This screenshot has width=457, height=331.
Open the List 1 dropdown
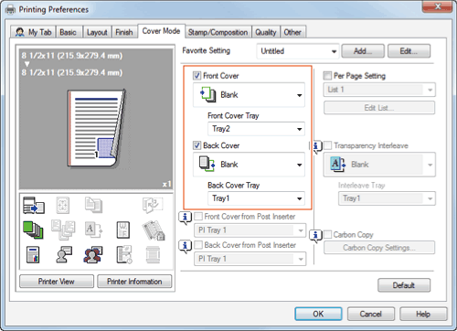point(379,90)
